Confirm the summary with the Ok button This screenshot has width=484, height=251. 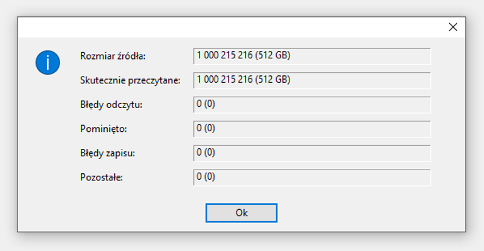(x=241, y=213)
